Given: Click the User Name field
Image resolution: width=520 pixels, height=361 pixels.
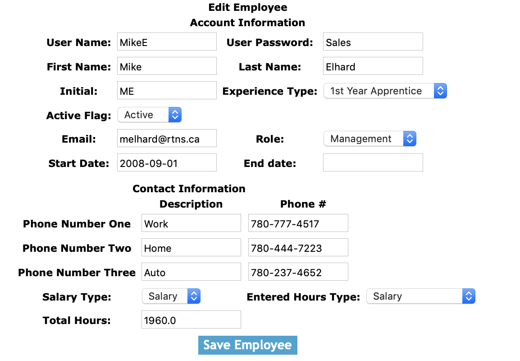Looking at the screenshot, I should click(x=167, y=42).
